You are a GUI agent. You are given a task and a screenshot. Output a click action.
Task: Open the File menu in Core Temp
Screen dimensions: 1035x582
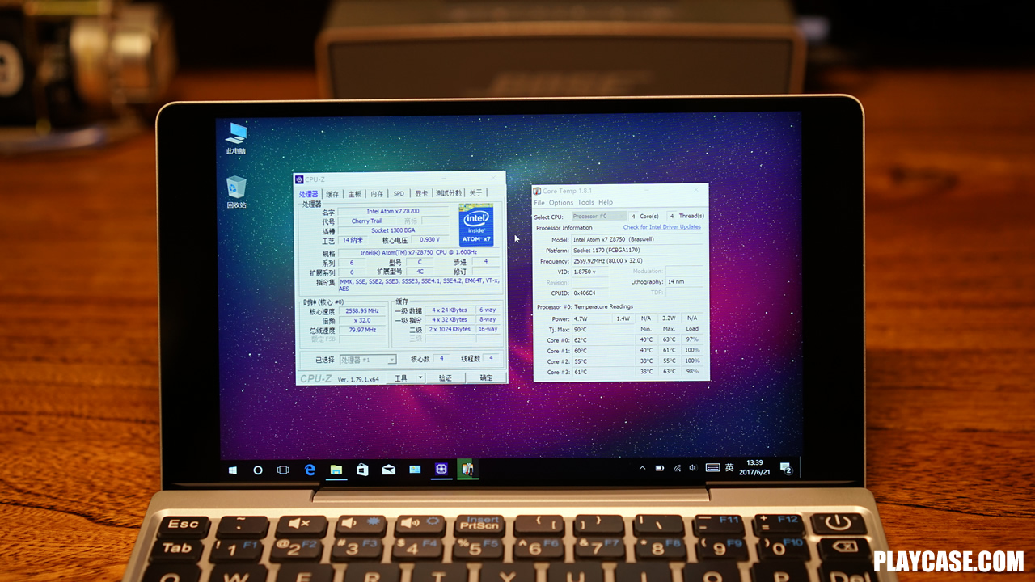coord(539,202)
